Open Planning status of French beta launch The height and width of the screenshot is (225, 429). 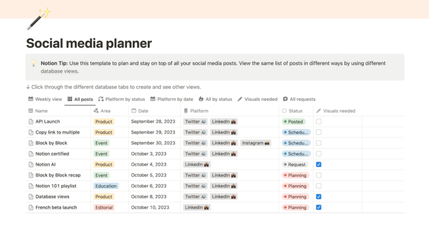click(295, 208)
